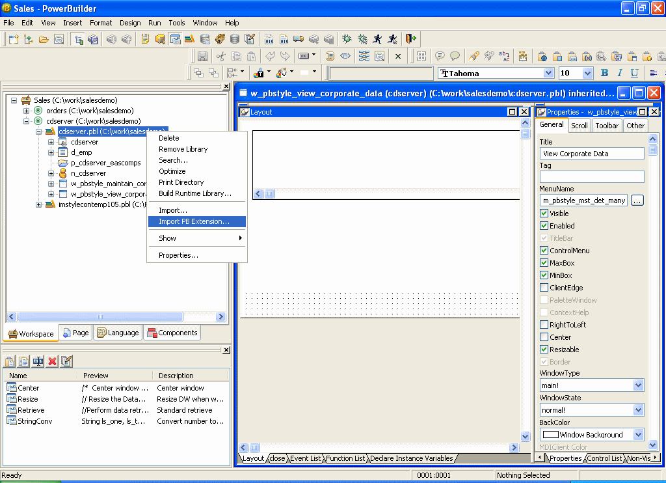Click the background color paint icon
This screenshot has height=483, width=666.
pyautogui.click(x=282, y=73)
